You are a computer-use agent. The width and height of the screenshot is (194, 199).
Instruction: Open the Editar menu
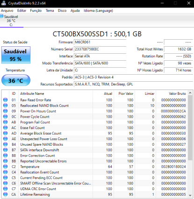22,11
